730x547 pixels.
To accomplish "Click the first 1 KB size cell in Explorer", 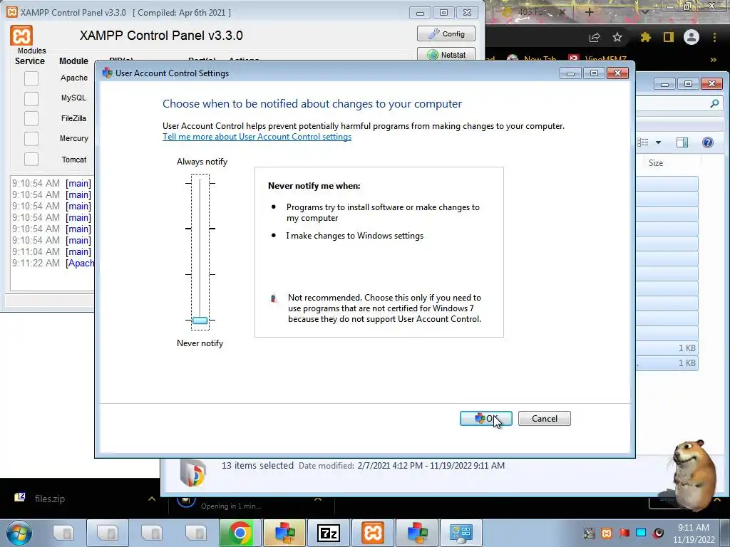I will (x=687, y=348).
